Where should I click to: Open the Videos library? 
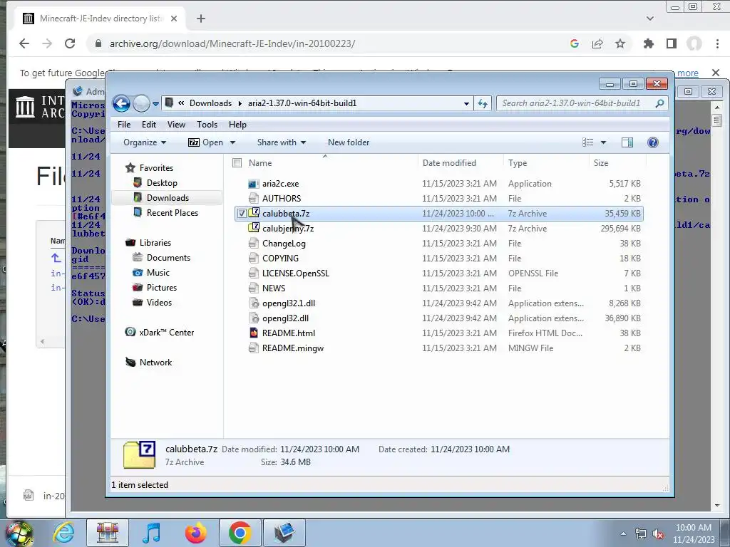pyautogui.click(x=159, y=302)
